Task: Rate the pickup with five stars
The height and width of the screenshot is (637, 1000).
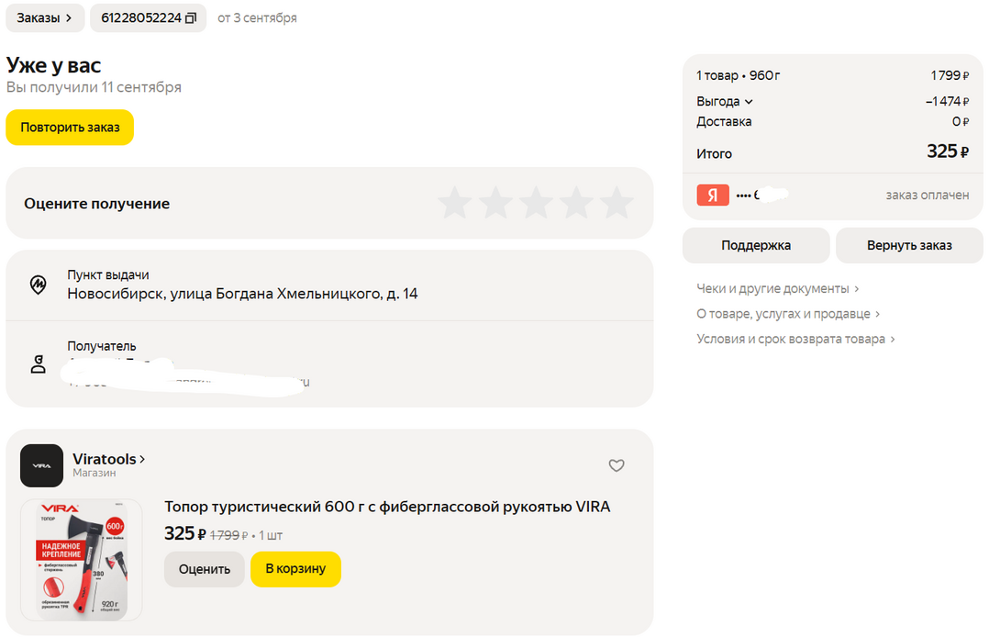Action: click(617, 203)
